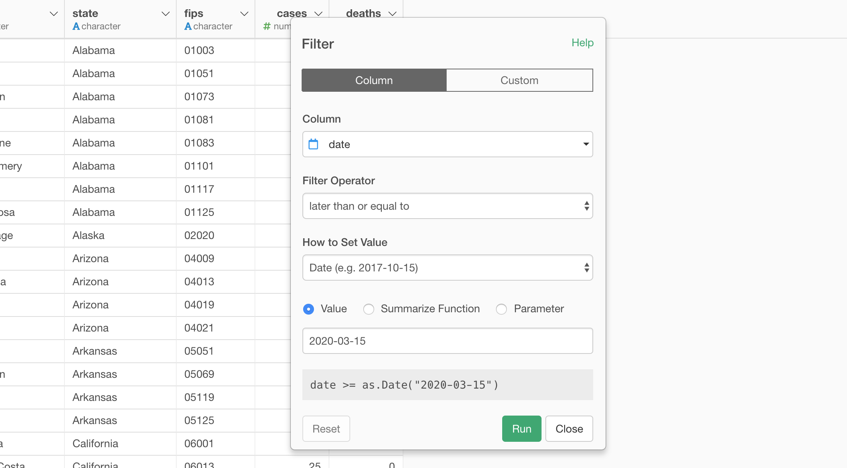Select the Value radio button
The width and height of the screenshot is (847, 468).
pos(309,309)
